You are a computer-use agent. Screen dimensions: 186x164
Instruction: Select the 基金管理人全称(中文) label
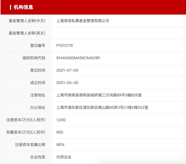pyautogui.click(x=27, y=21)
